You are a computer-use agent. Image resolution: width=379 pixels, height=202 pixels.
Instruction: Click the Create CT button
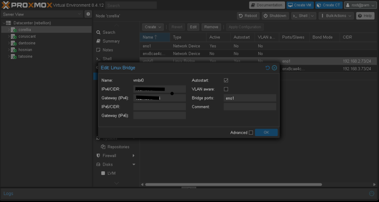pos(329,5)
